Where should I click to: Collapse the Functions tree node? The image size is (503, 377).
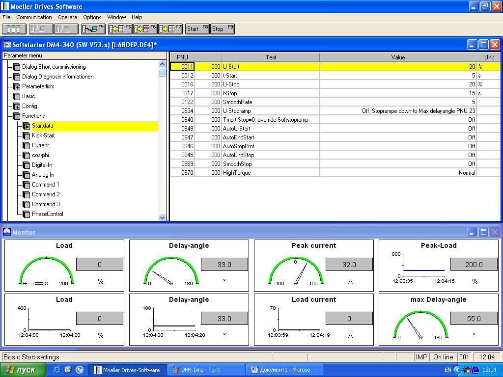[16, 116]
